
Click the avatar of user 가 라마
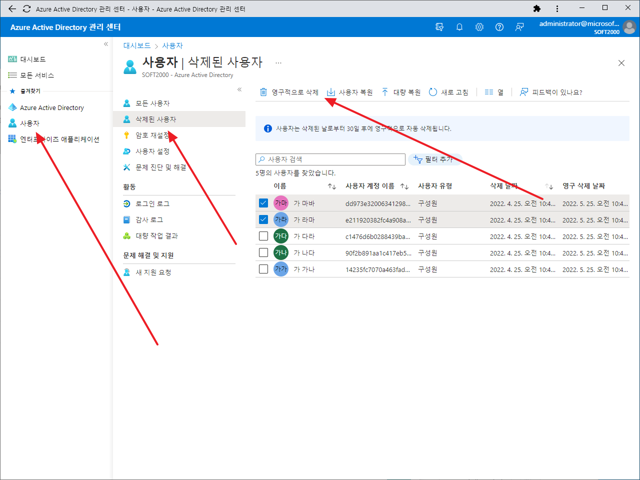click(281, 219)
